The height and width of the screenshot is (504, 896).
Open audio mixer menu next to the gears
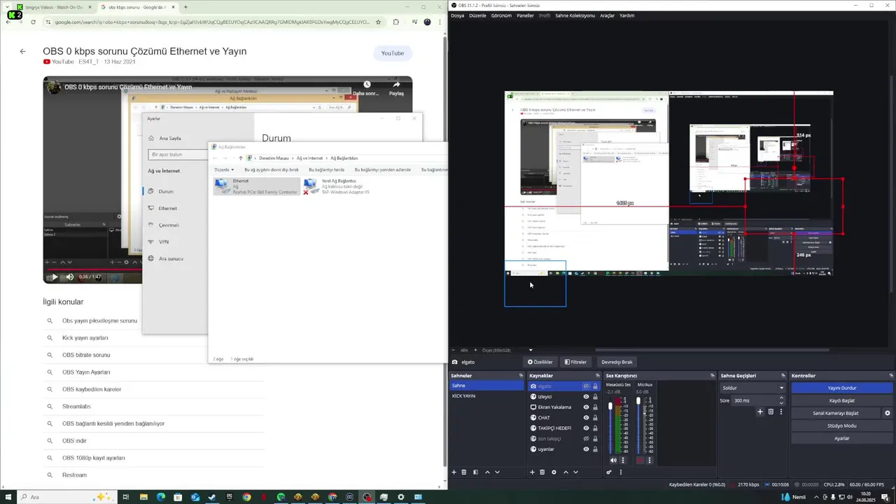(x=620, y=472)
